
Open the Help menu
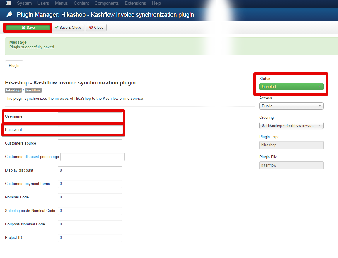[156, 3]
